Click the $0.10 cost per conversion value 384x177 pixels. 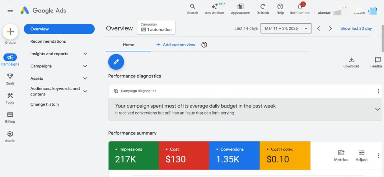coord(277,159)
